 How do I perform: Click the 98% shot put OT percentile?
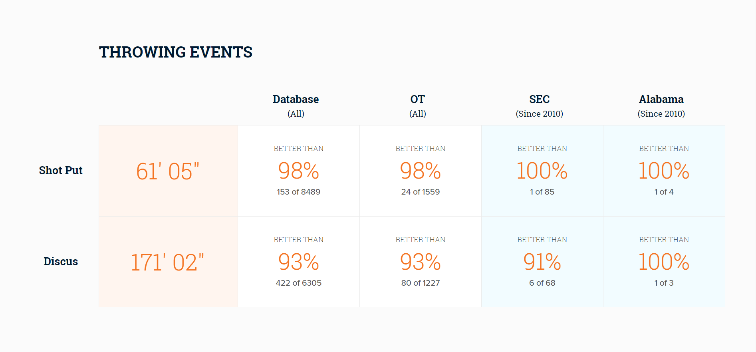421,171
